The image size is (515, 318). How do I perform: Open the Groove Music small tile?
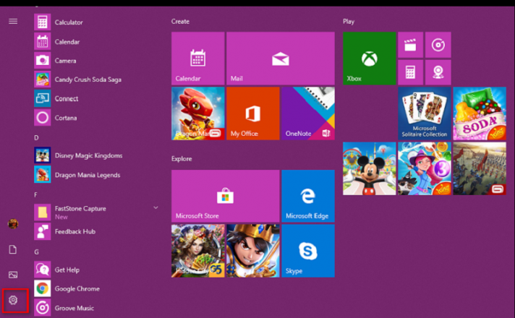[x=438, y=45]
